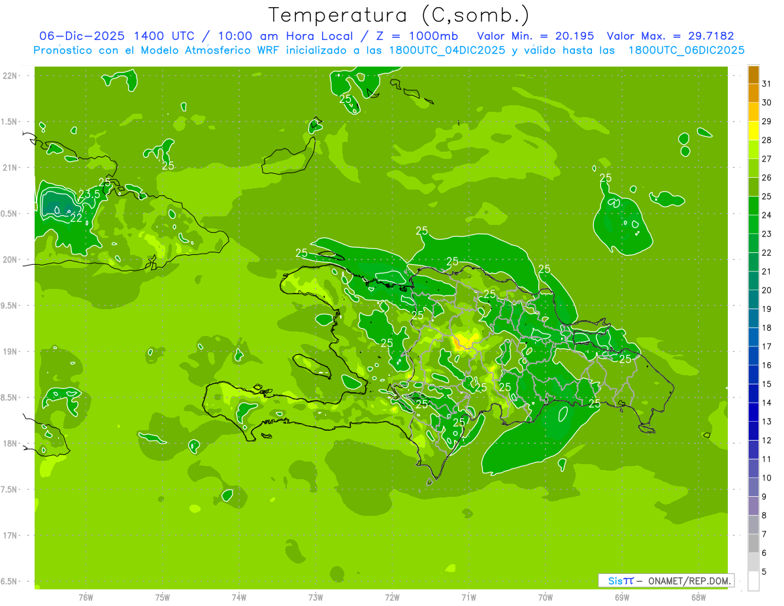The image size is (784, 606).
Task: Click the '20N' latitude axis label
Action: point(10,260)
